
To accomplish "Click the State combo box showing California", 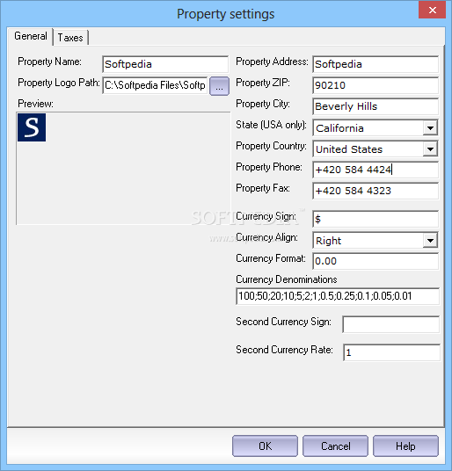I will point(375,128).
